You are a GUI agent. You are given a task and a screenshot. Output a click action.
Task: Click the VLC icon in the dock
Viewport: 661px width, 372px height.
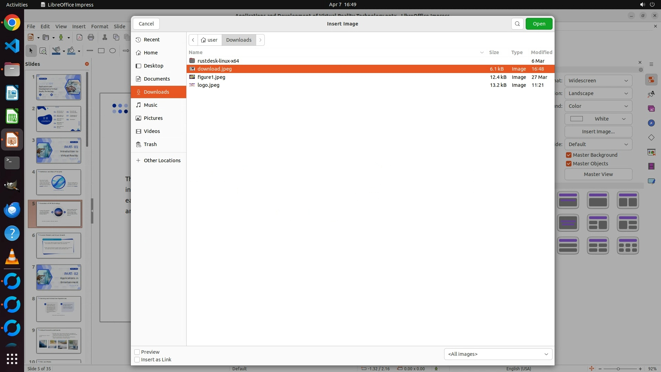[12, 257]
